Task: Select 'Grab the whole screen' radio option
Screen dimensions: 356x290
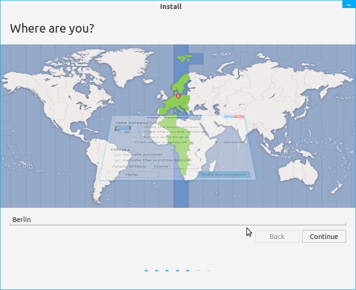Action: pyautogui.click(x=140, y=127)
